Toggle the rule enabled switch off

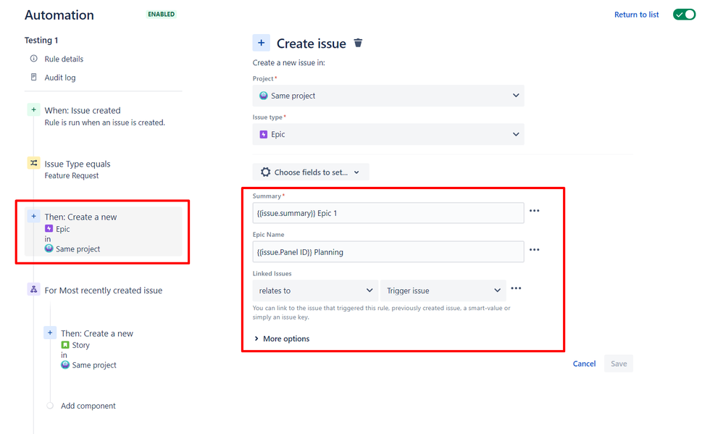(x=685, y=14)
